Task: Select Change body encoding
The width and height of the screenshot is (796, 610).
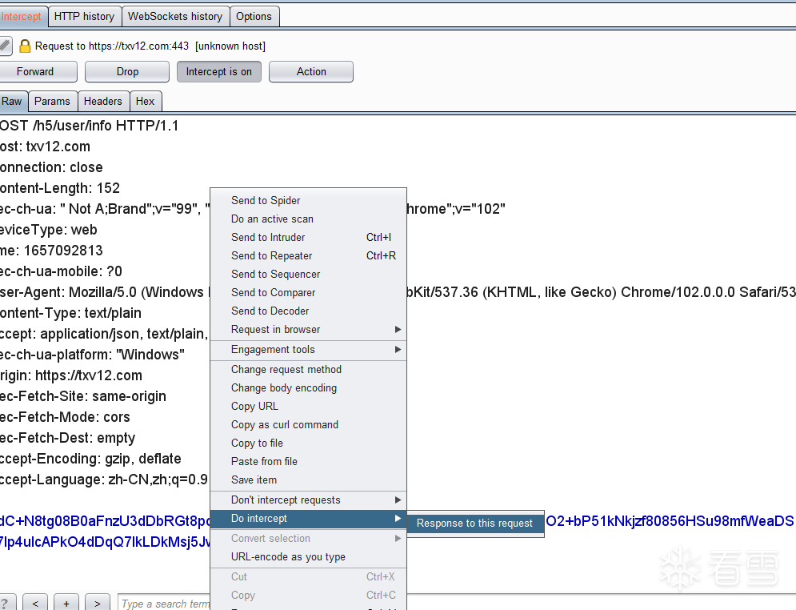Action: tap(308, 388)
